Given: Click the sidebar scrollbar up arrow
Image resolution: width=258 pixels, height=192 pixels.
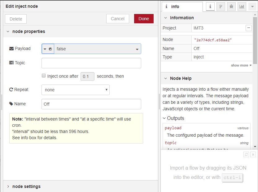Looking at the screenshot, I should [255, 15].
